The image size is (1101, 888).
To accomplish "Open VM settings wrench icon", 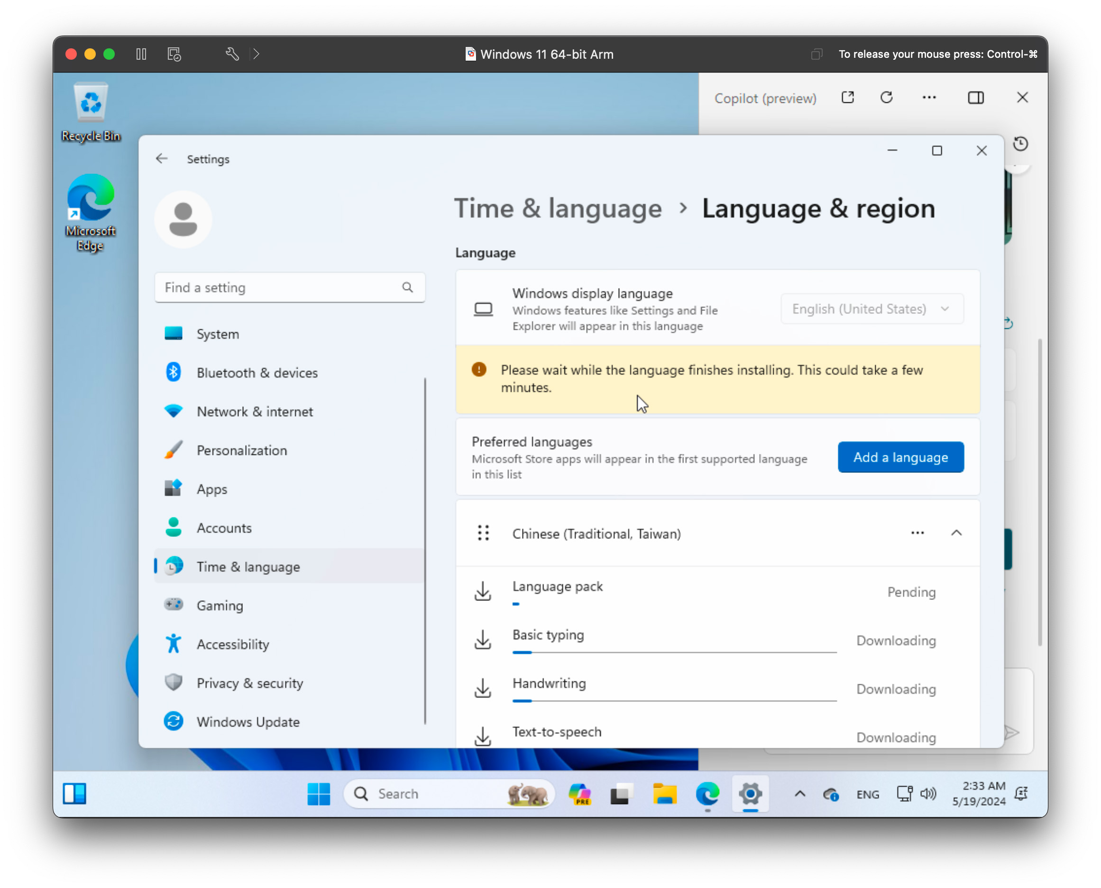I will point(232,54).
